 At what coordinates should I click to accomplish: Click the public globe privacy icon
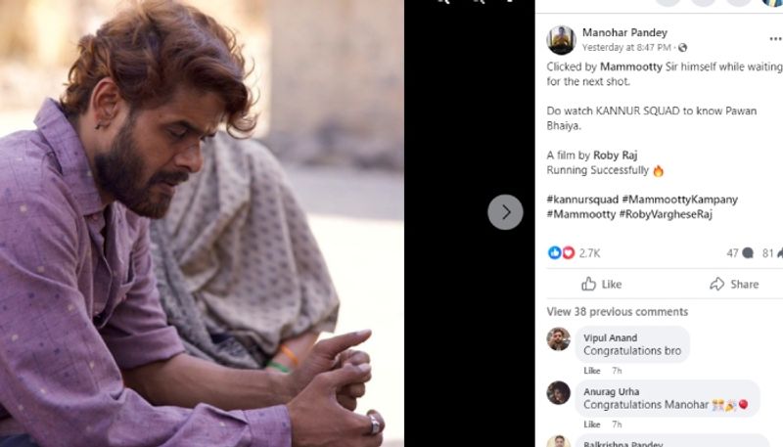tap(683, 47)
